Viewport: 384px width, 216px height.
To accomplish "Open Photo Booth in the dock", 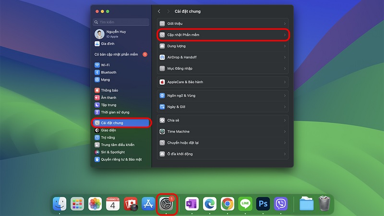I will (x=131, y=204).
